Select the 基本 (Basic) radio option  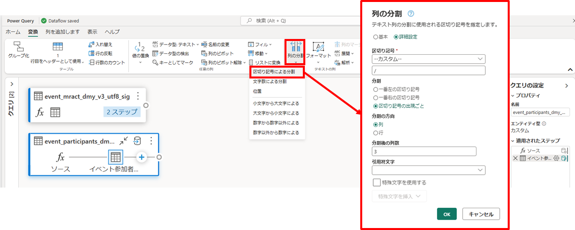coord(375,37)
